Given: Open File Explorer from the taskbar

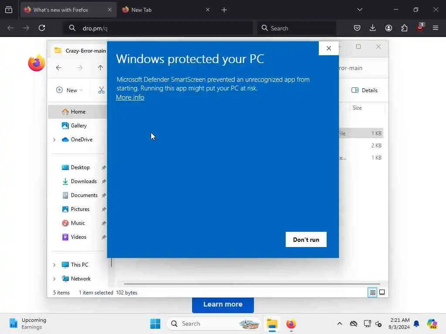Looking at the screenshot, I should coord(272,324).
